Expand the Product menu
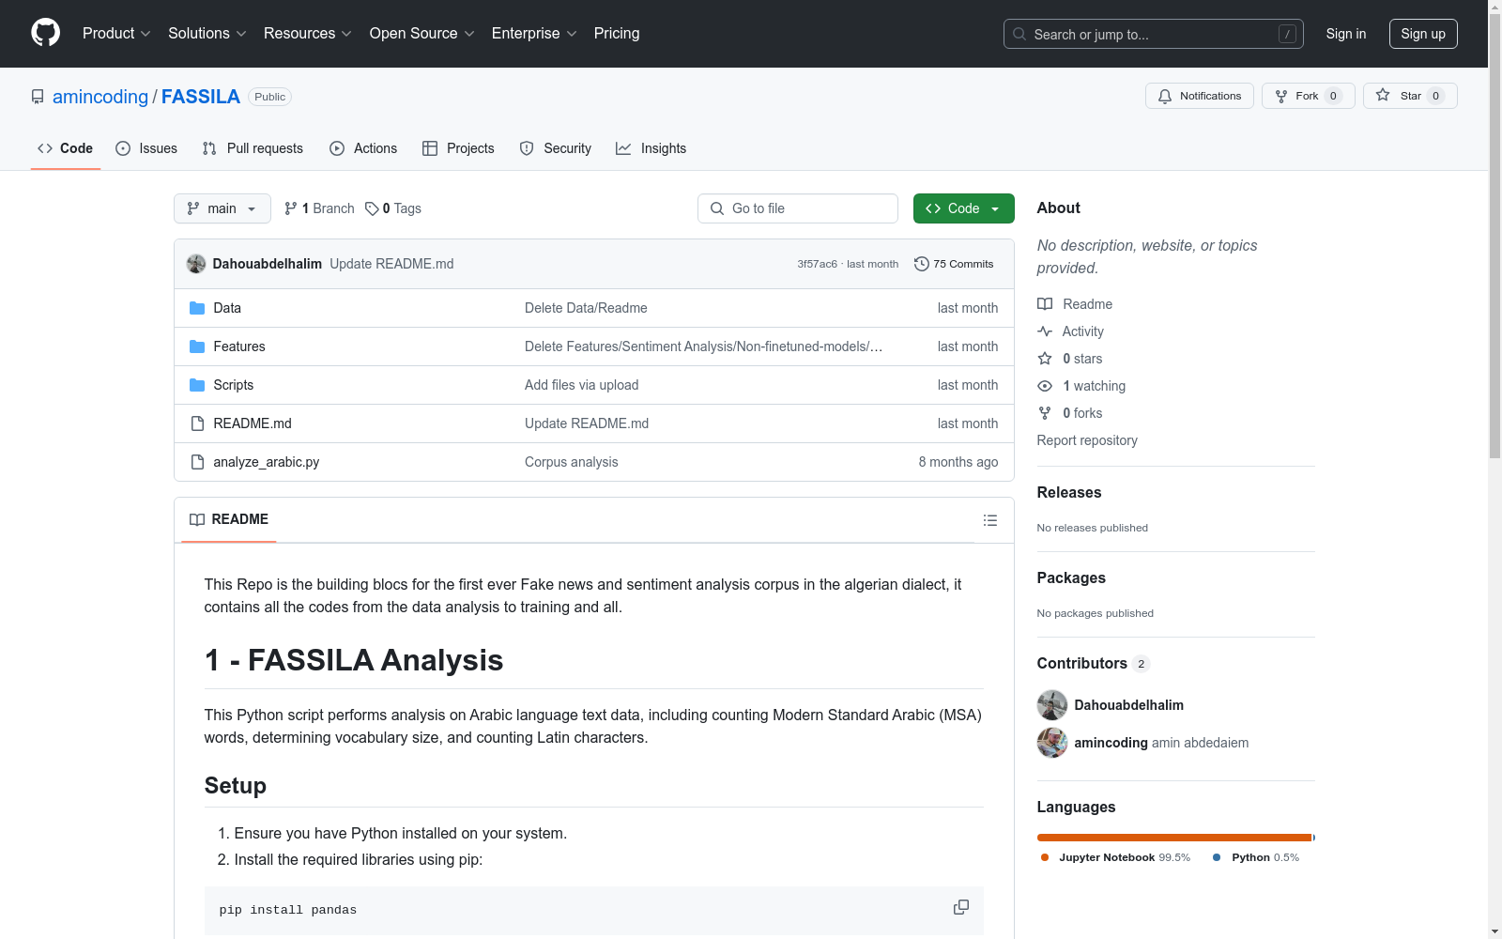The image size is (1502, 939). [116, 33]
